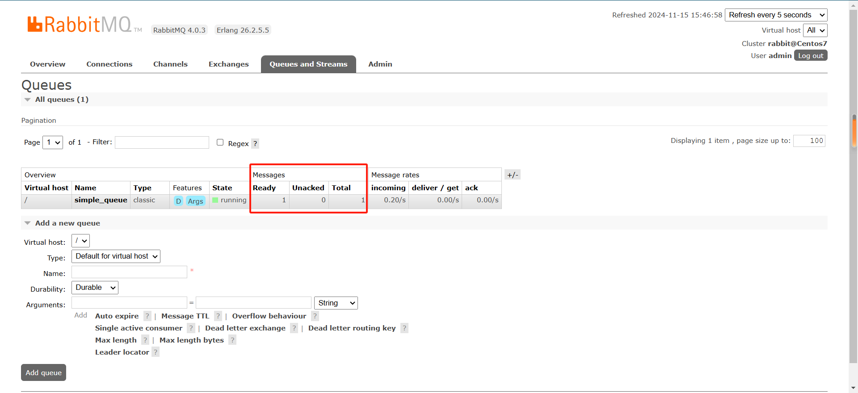Click the Auto expire argument link
Screen dimensions: 858x393
[117, 316]
